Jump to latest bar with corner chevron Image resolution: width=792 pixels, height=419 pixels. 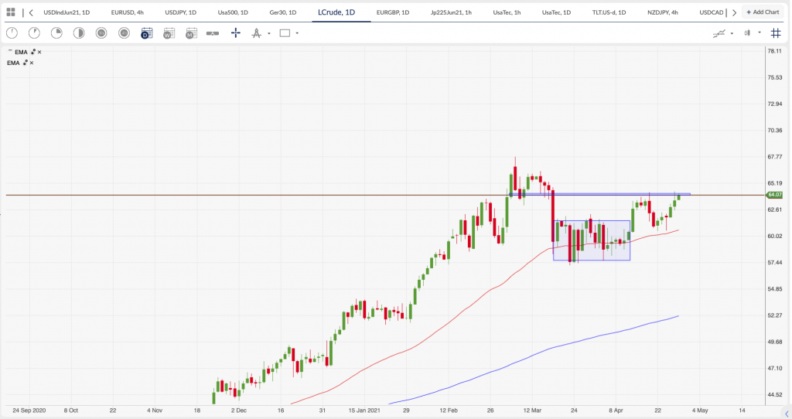pos(786,414)
